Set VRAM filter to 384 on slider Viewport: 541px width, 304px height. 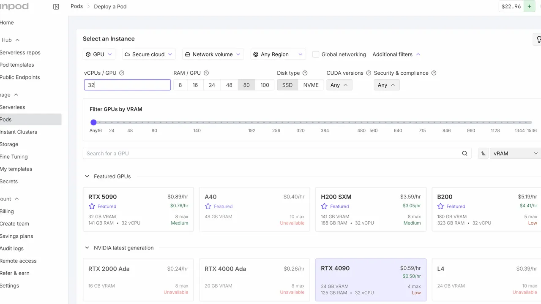tap(325, 122)
